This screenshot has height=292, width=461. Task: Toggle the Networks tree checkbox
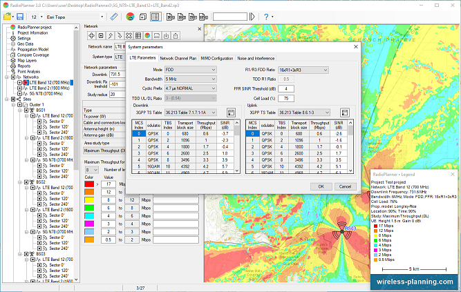[14, 77]
